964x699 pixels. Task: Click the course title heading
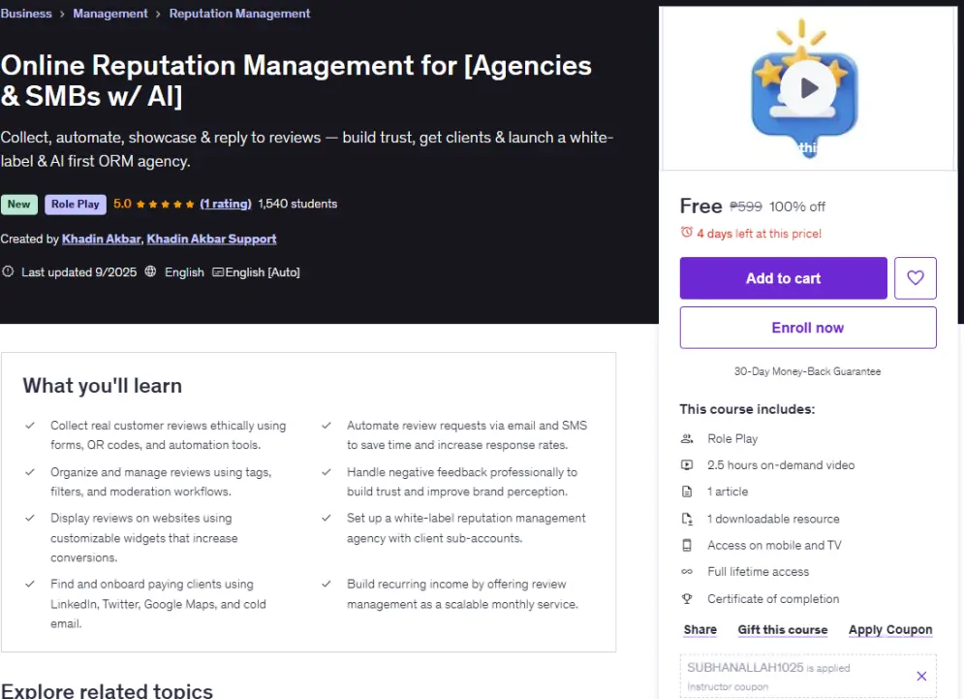click(x=295, y=80)
